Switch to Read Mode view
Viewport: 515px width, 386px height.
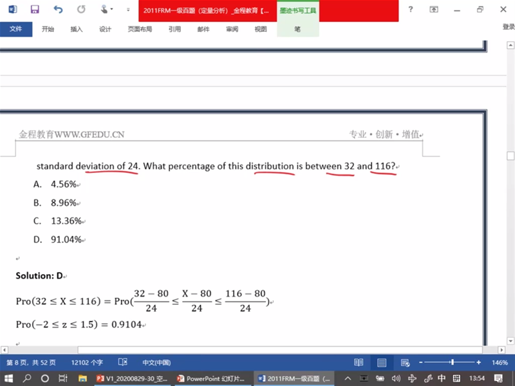click(x=359, y=362)
